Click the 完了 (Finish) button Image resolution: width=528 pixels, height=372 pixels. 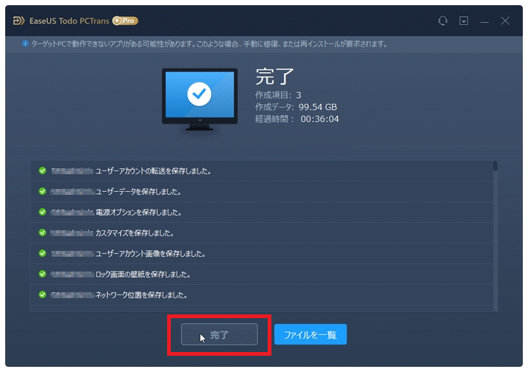point(220,335)
